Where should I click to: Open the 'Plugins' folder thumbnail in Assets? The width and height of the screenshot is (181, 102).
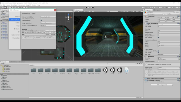(x=76, y=70)
